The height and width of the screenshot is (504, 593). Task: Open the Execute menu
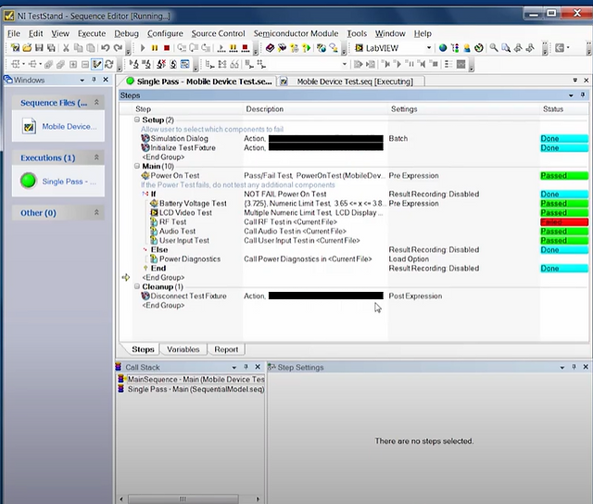[92, 33]
